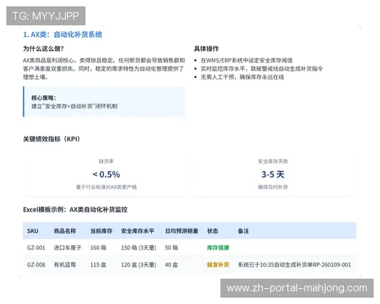Select the '具体操作' subheading
Viewport: 380px width, 304px height.
tap(206, 49)
